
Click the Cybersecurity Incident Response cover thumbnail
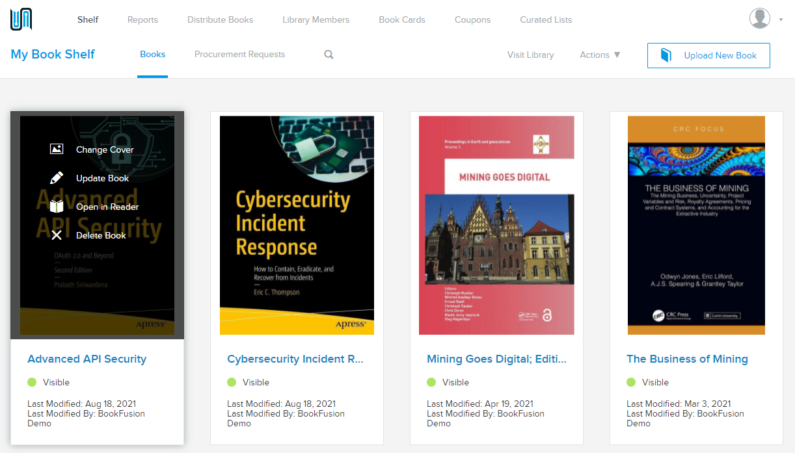pyautogui.click(x=297, y=226)
